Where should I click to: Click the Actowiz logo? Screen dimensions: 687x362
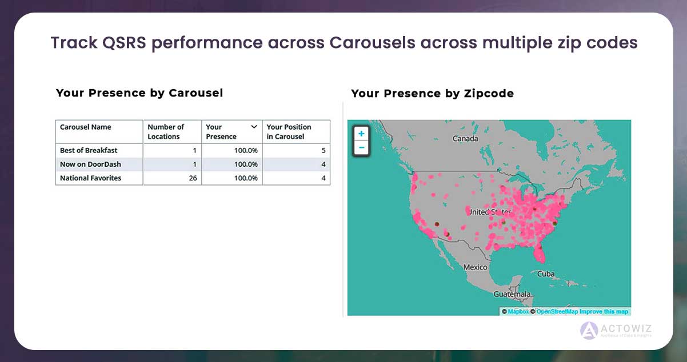[616, 331]
